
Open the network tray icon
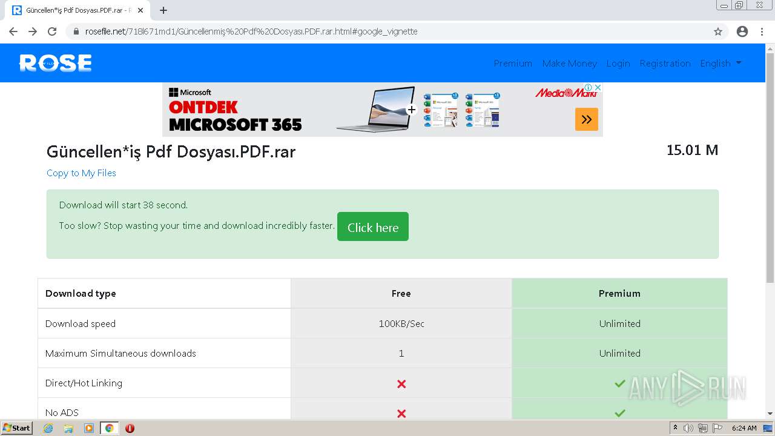(x=703, y=428)
